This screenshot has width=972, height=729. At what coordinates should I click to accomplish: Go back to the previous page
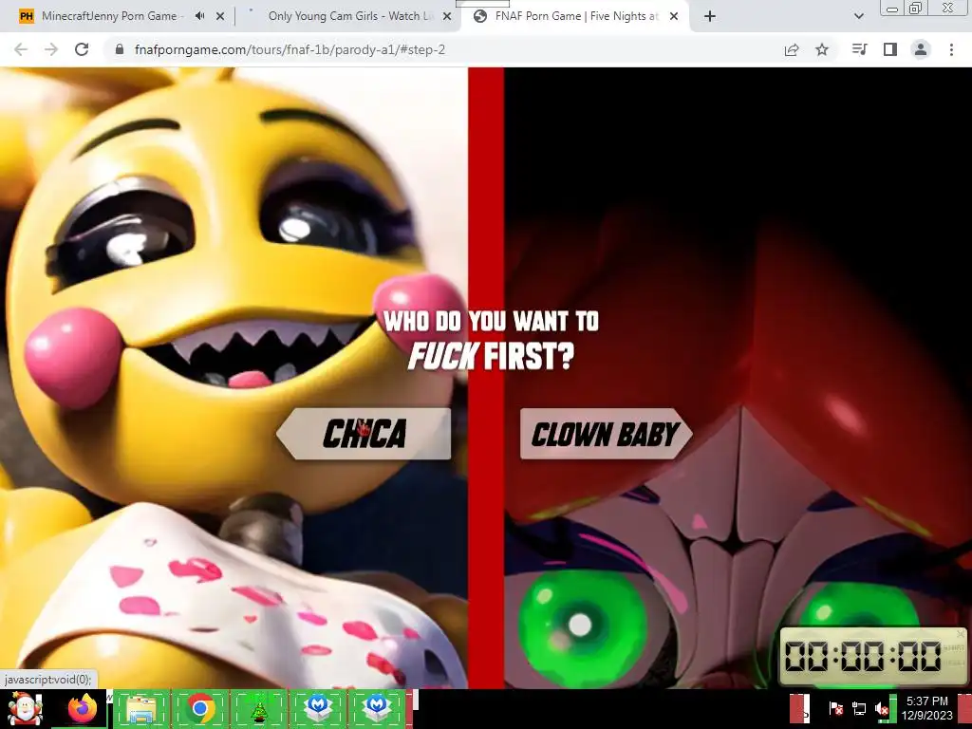coord(21,49)
